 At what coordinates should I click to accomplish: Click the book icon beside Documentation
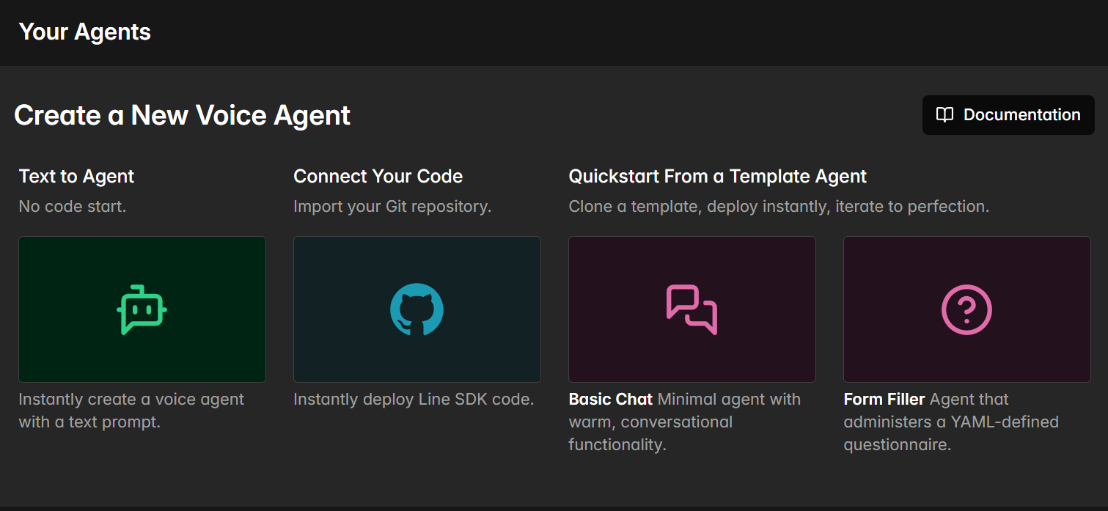point(945,115)
